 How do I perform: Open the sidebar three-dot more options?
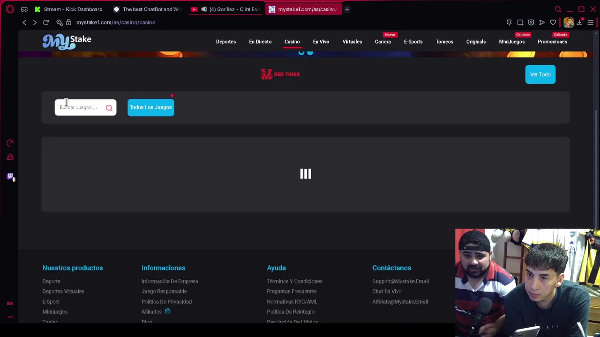coord(10,317)
